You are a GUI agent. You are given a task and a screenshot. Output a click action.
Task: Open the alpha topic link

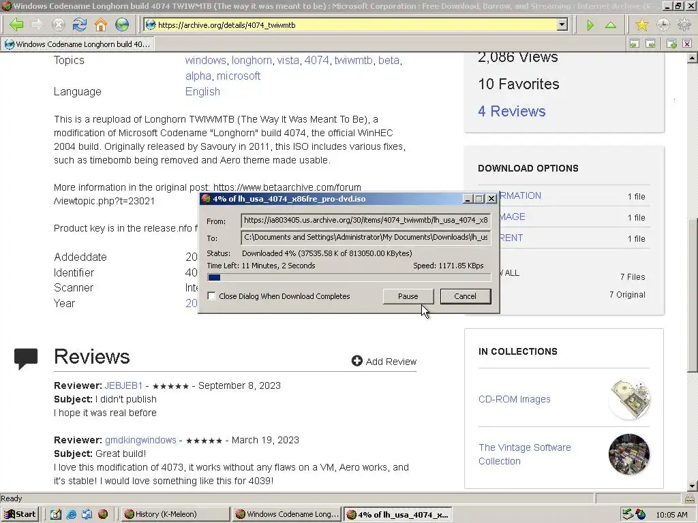tap(198, 76)
